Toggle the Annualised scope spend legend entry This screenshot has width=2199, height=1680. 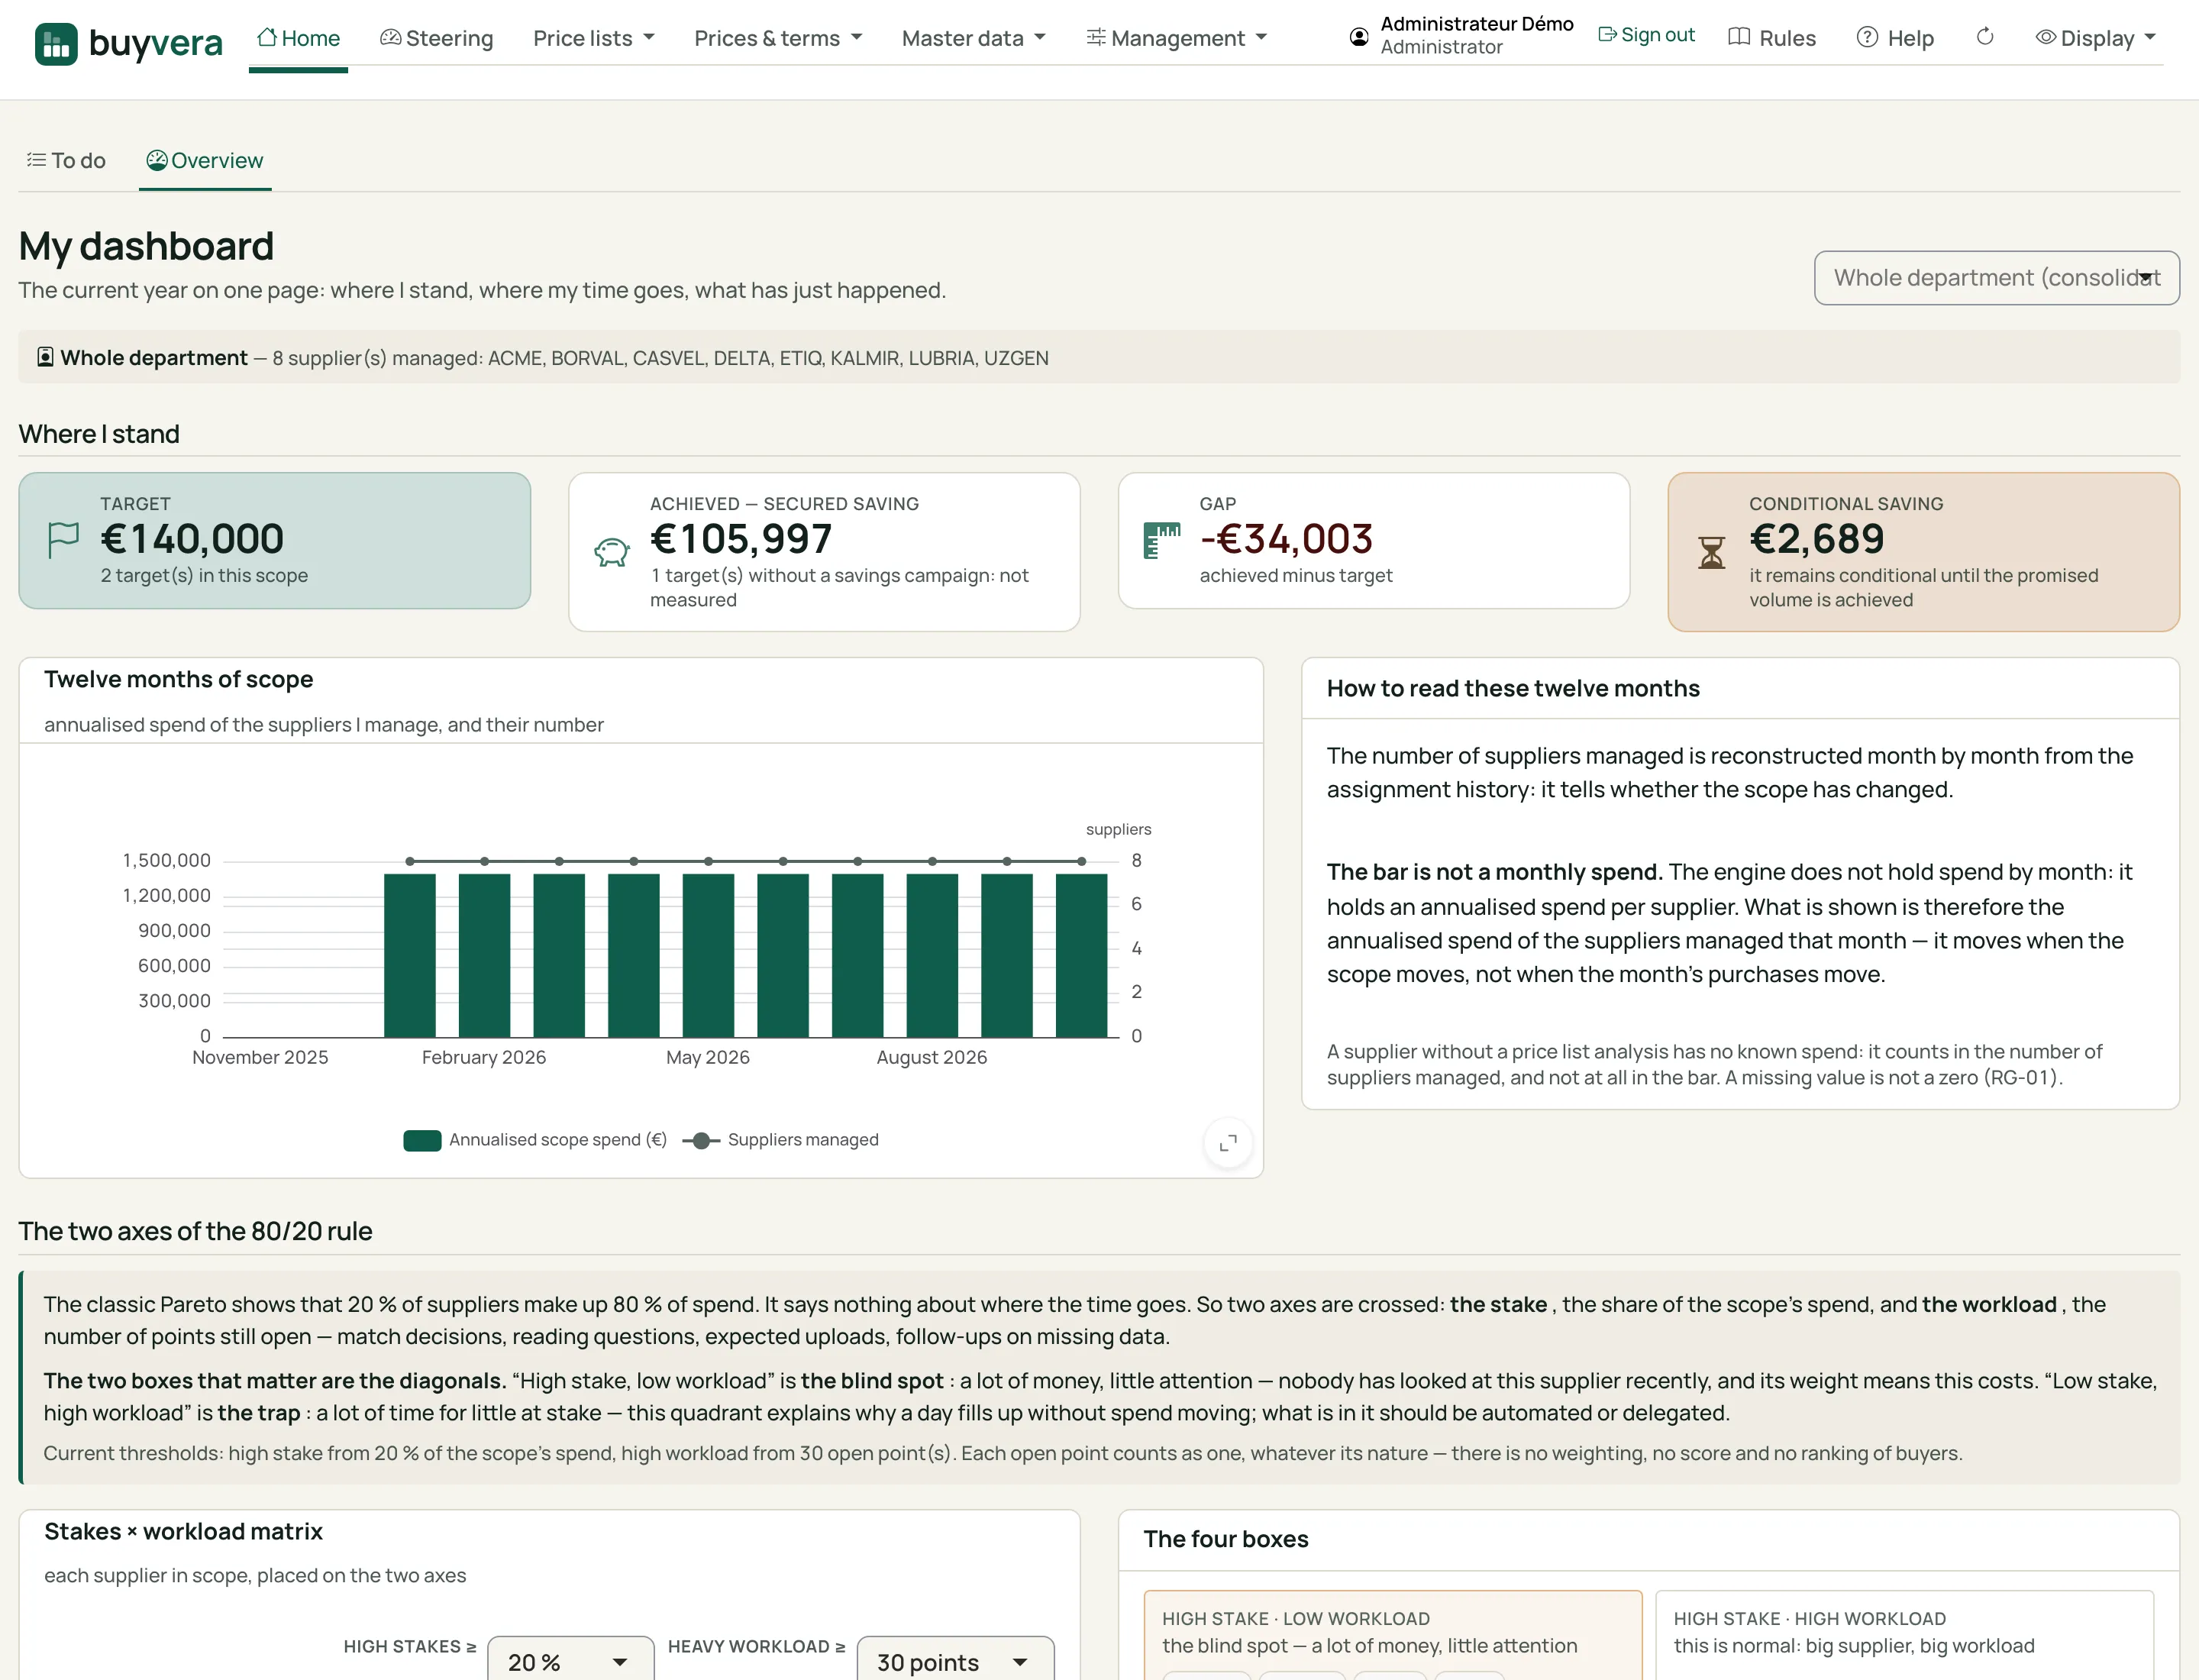pyautogui.click(x=535, y=1140)
